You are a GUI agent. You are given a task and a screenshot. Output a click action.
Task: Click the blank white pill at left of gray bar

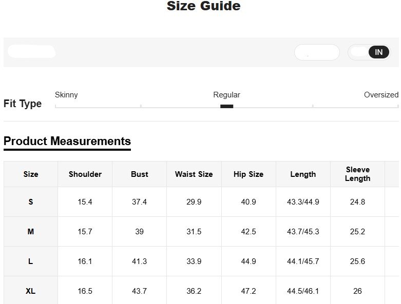point(32,52)
